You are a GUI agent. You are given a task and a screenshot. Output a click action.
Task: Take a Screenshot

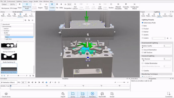coord(169,95)
